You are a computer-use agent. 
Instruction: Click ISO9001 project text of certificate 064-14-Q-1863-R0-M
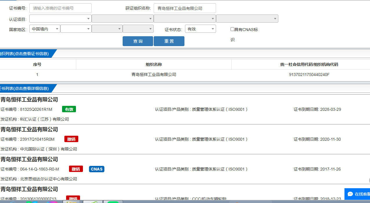[x=220, y=169]
